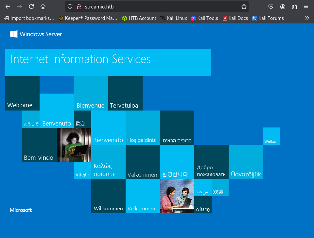
Task: Click the Internet Information Services banner
Action: [x=108, y=62]
